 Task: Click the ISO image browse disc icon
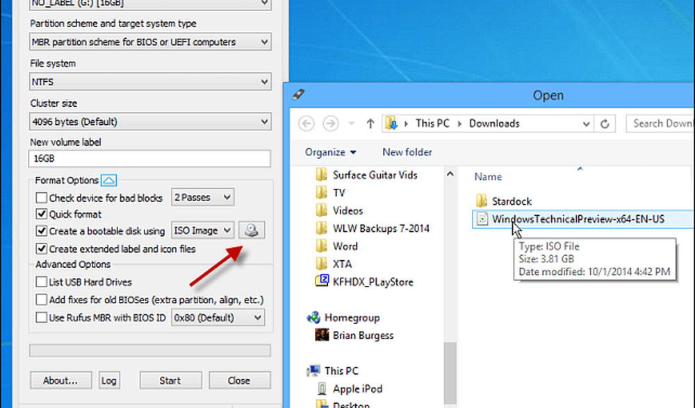pos(252,230)
